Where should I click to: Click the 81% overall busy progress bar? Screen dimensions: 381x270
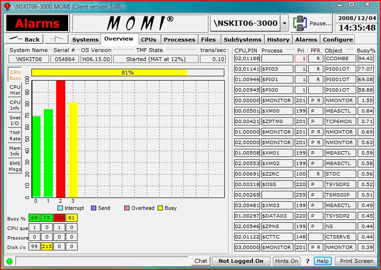click(128, 73)
